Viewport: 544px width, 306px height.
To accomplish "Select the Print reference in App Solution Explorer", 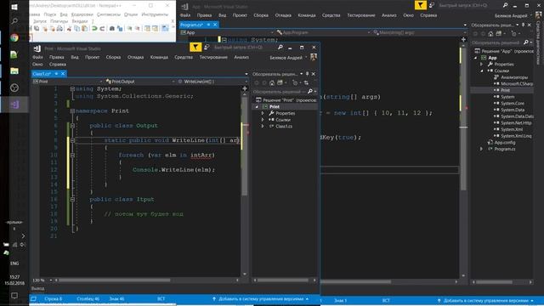I will pyautogui.click(x=505, y=90).
